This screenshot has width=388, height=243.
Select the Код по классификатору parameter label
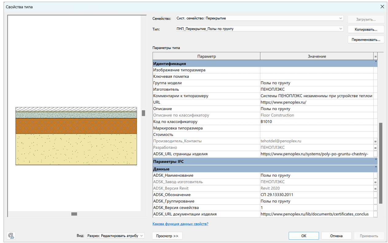175,121
